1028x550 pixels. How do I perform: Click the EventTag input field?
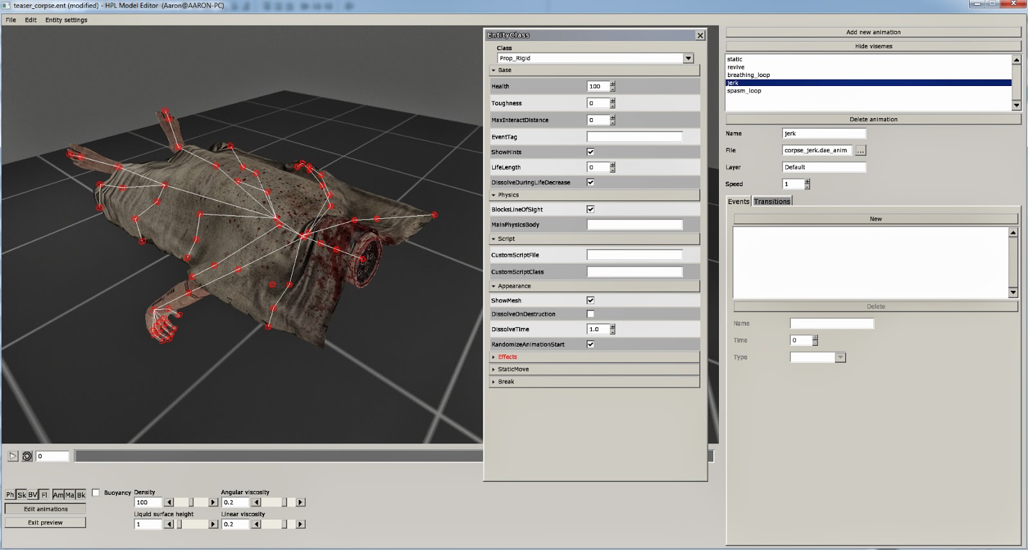[634, 137]
